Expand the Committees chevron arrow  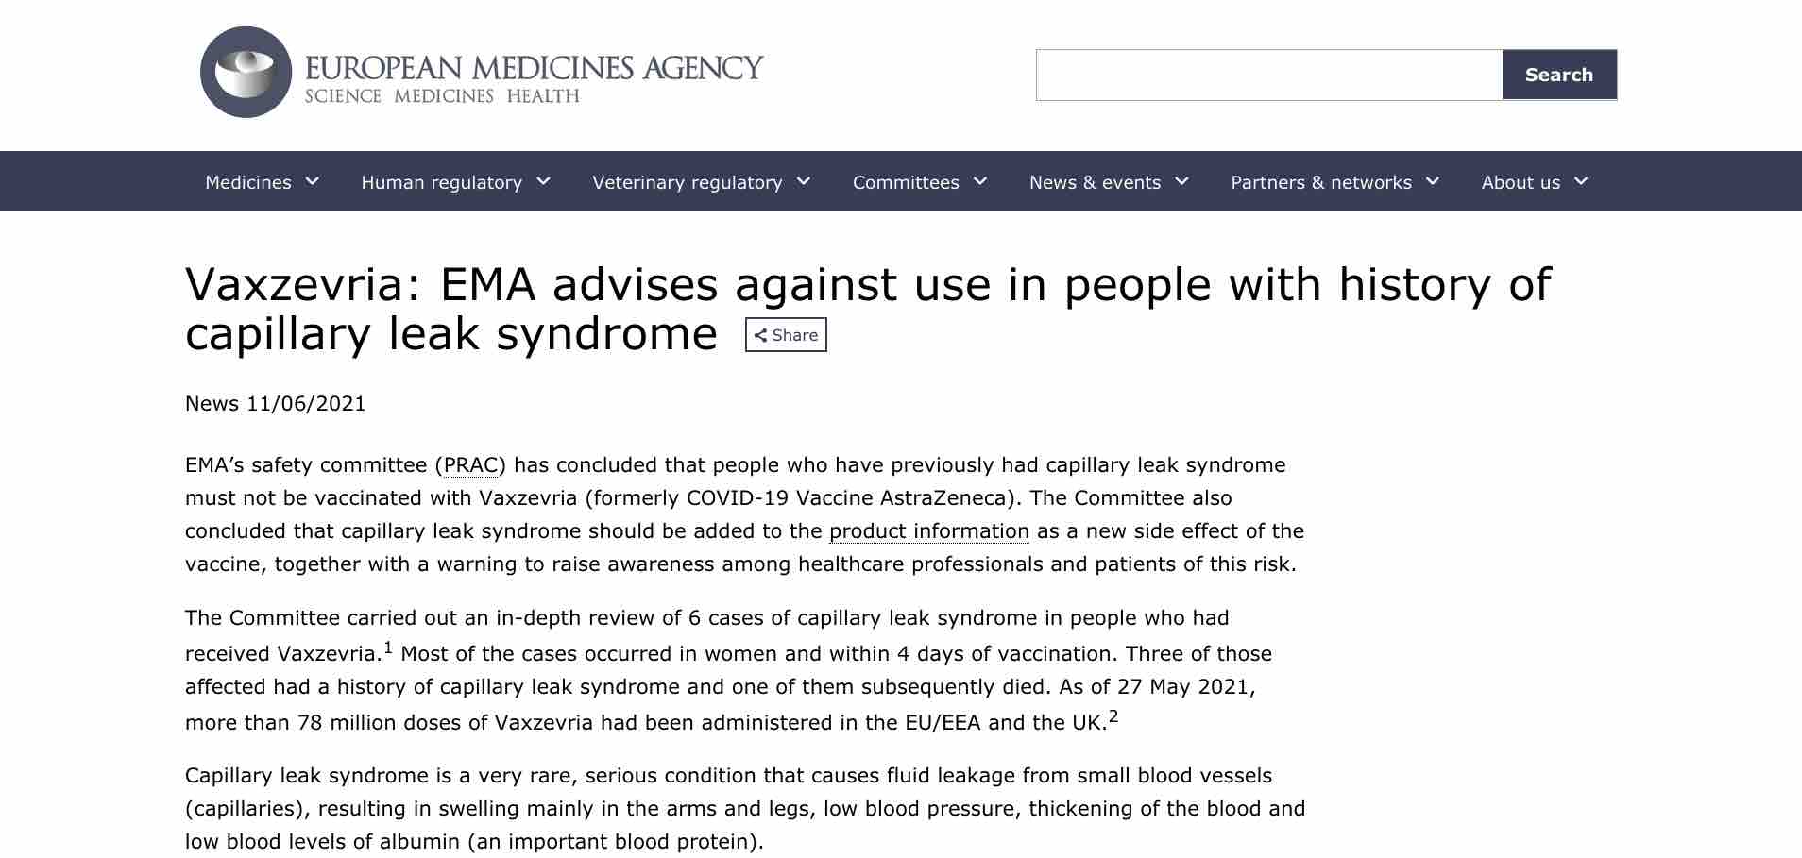click(x=980, y=181)
